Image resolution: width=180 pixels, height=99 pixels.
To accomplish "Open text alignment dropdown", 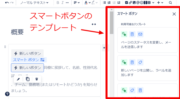I will click(x=77, y=3).
